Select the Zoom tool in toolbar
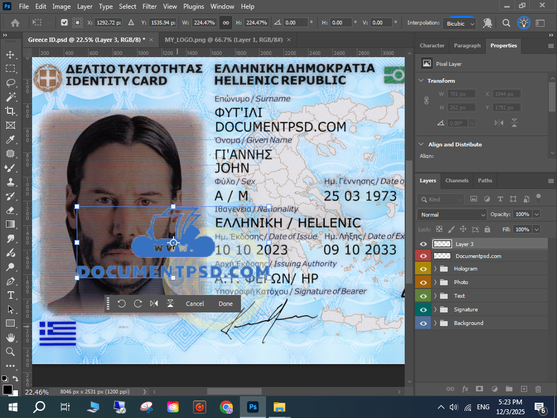Screen dimensions: 557x418 (10, 352)
